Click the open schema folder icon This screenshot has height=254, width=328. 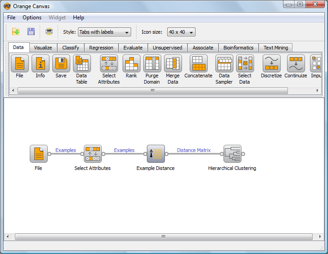pos(16,32)
